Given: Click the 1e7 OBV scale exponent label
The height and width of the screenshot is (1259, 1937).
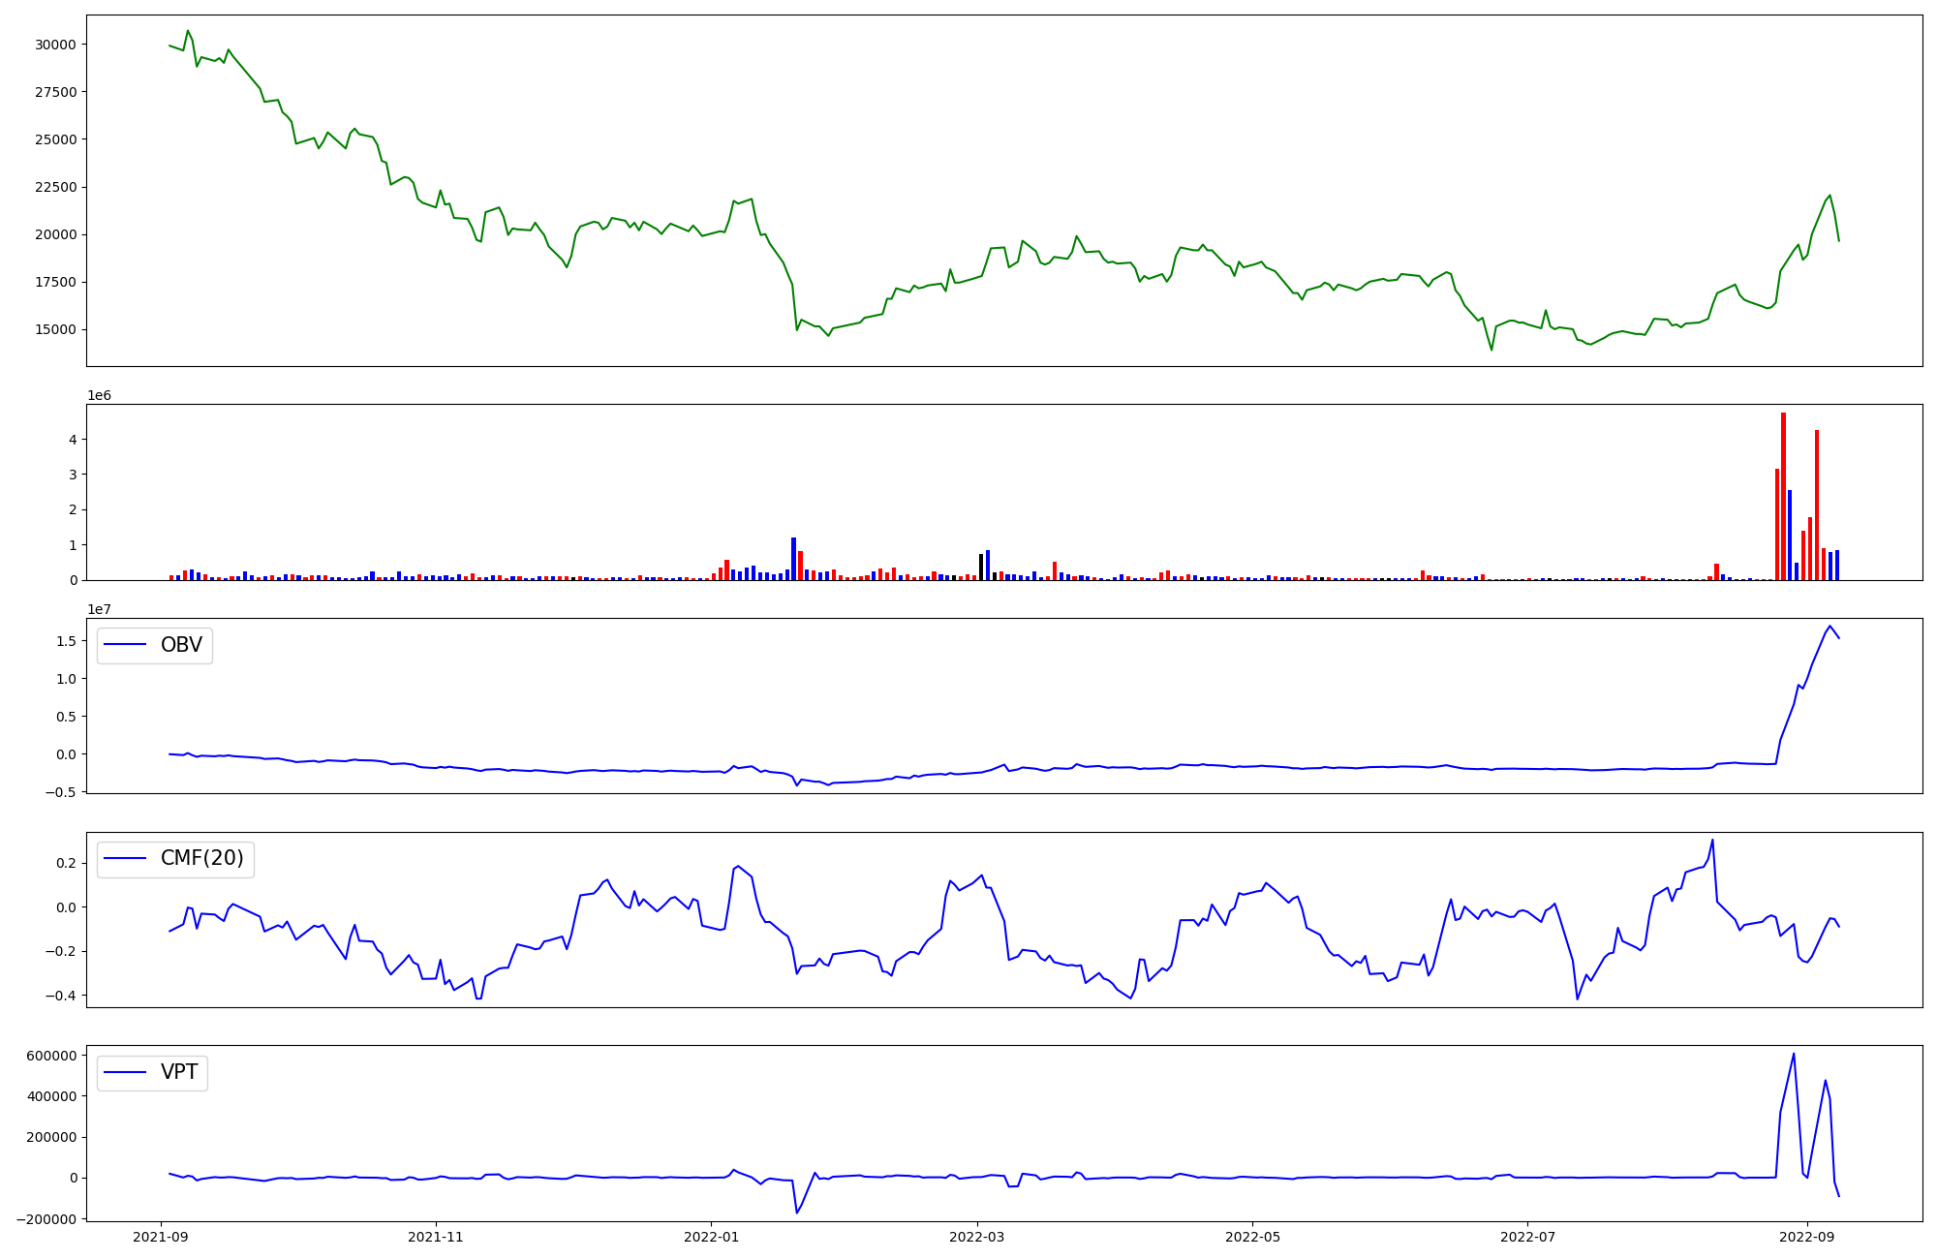Looking at the screenshot, I should pos(99,609).
